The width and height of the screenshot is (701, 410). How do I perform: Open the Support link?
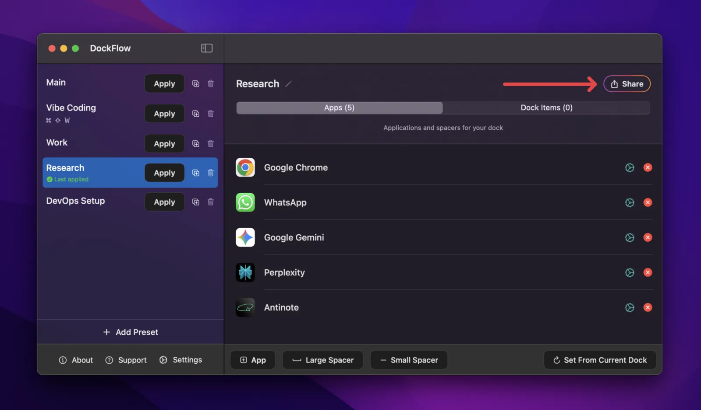126,360
